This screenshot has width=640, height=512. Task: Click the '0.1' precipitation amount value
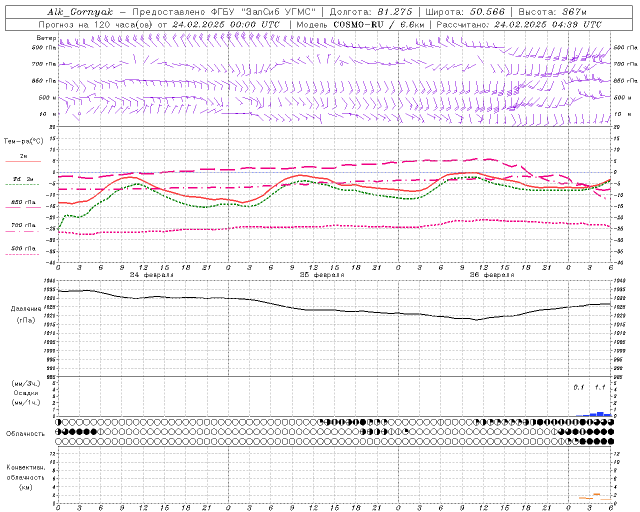(x=578, y=387)
